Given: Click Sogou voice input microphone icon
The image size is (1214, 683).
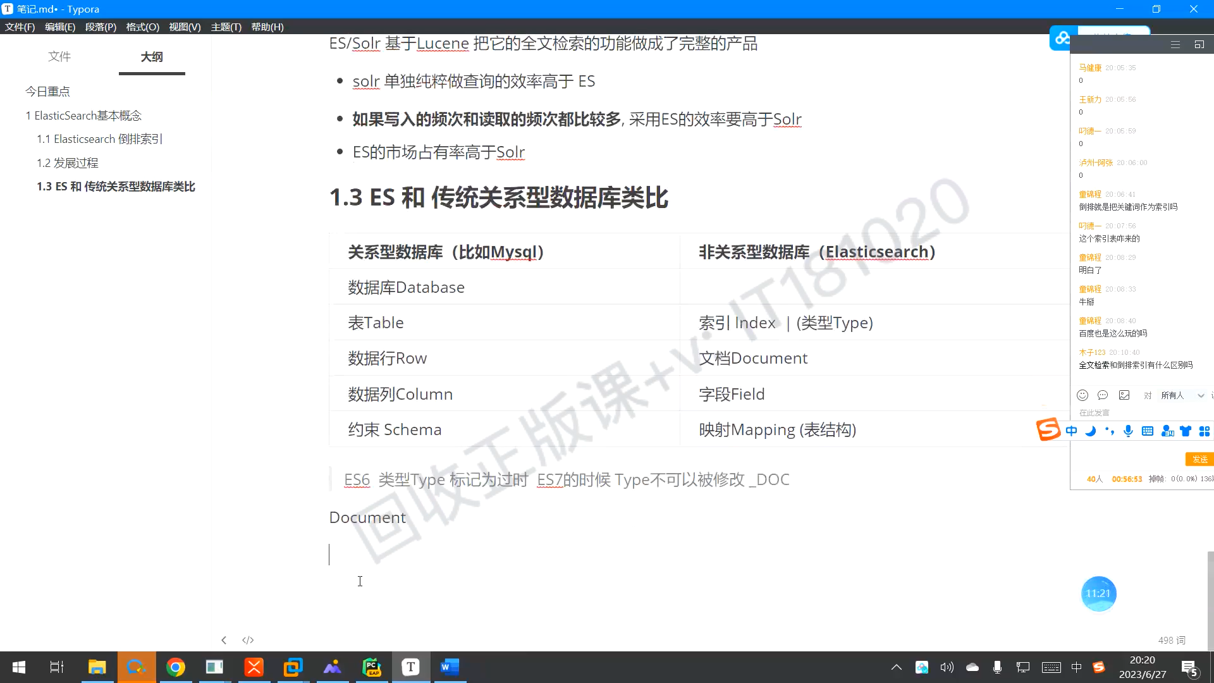Looking at the screenshot, I should click(x=1128, y=431).
